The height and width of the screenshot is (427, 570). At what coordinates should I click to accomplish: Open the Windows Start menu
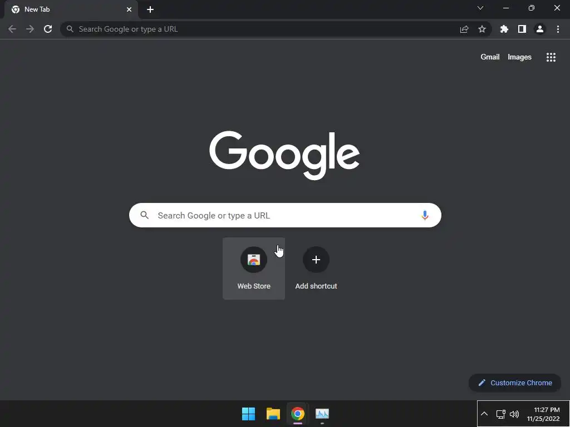249,414
